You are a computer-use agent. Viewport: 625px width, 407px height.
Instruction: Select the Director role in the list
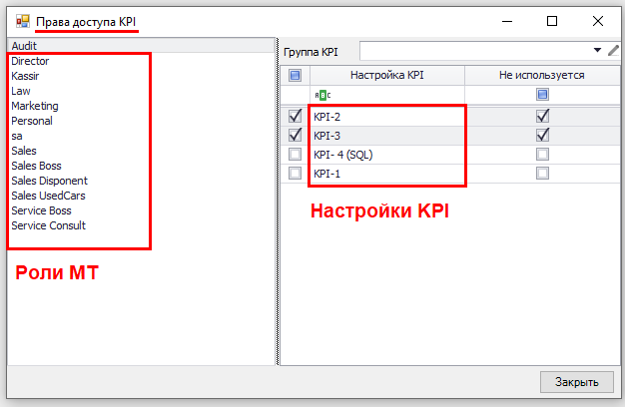point(30,61)
